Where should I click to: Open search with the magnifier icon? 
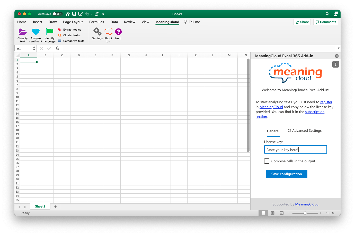327,14
